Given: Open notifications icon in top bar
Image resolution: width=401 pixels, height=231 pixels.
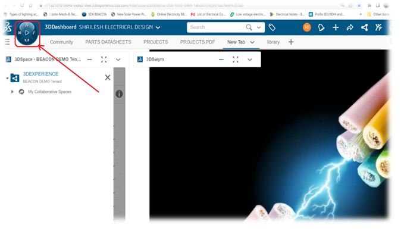Looking at the screenshot, I should pyautogui.click(x=321, y=27).
